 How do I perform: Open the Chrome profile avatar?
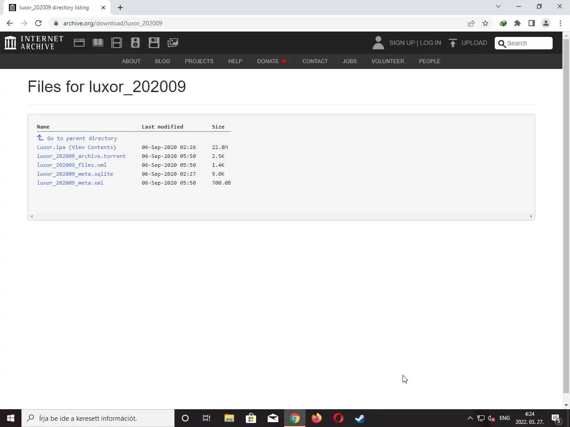coord(546,23)
